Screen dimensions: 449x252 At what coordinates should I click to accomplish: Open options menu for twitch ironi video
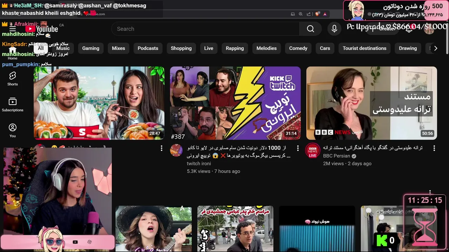point(298,148)
